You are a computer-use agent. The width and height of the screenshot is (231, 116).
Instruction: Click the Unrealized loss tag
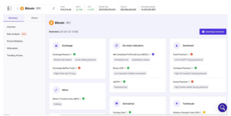point(121,60)
